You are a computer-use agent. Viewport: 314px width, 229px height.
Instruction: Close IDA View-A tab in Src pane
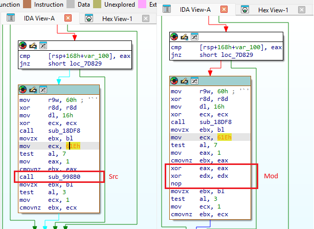tap(68, 18)
